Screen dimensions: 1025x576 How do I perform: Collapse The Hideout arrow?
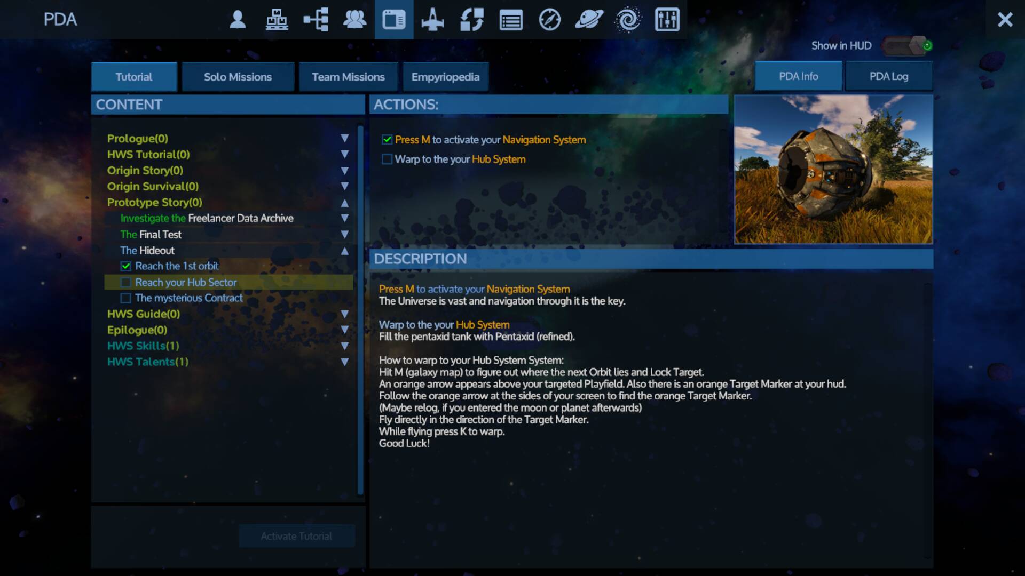coord(345,251)
